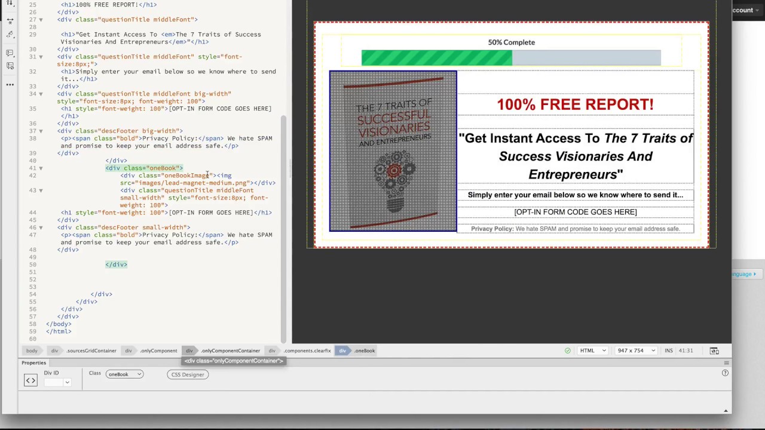Select the body tag in tag selector
Viewport: 765px width, 430px height.
click(32, 351)
